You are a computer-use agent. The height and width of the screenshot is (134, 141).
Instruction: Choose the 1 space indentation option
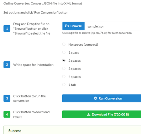64,52
